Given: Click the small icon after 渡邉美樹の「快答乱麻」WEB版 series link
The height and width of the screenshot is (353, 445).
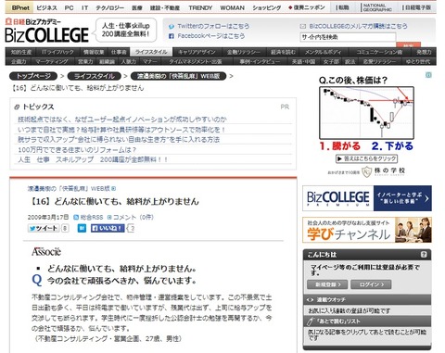Looking at the screenshot, I should tap(113, 188).
